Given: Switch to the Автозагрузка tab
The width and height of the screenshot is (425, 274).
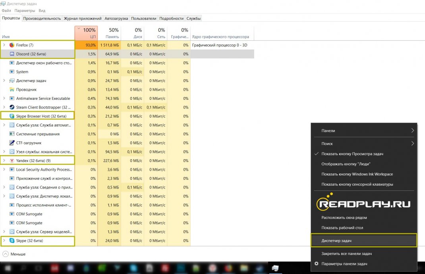Looking at the screenshot, I should (116, 18).
